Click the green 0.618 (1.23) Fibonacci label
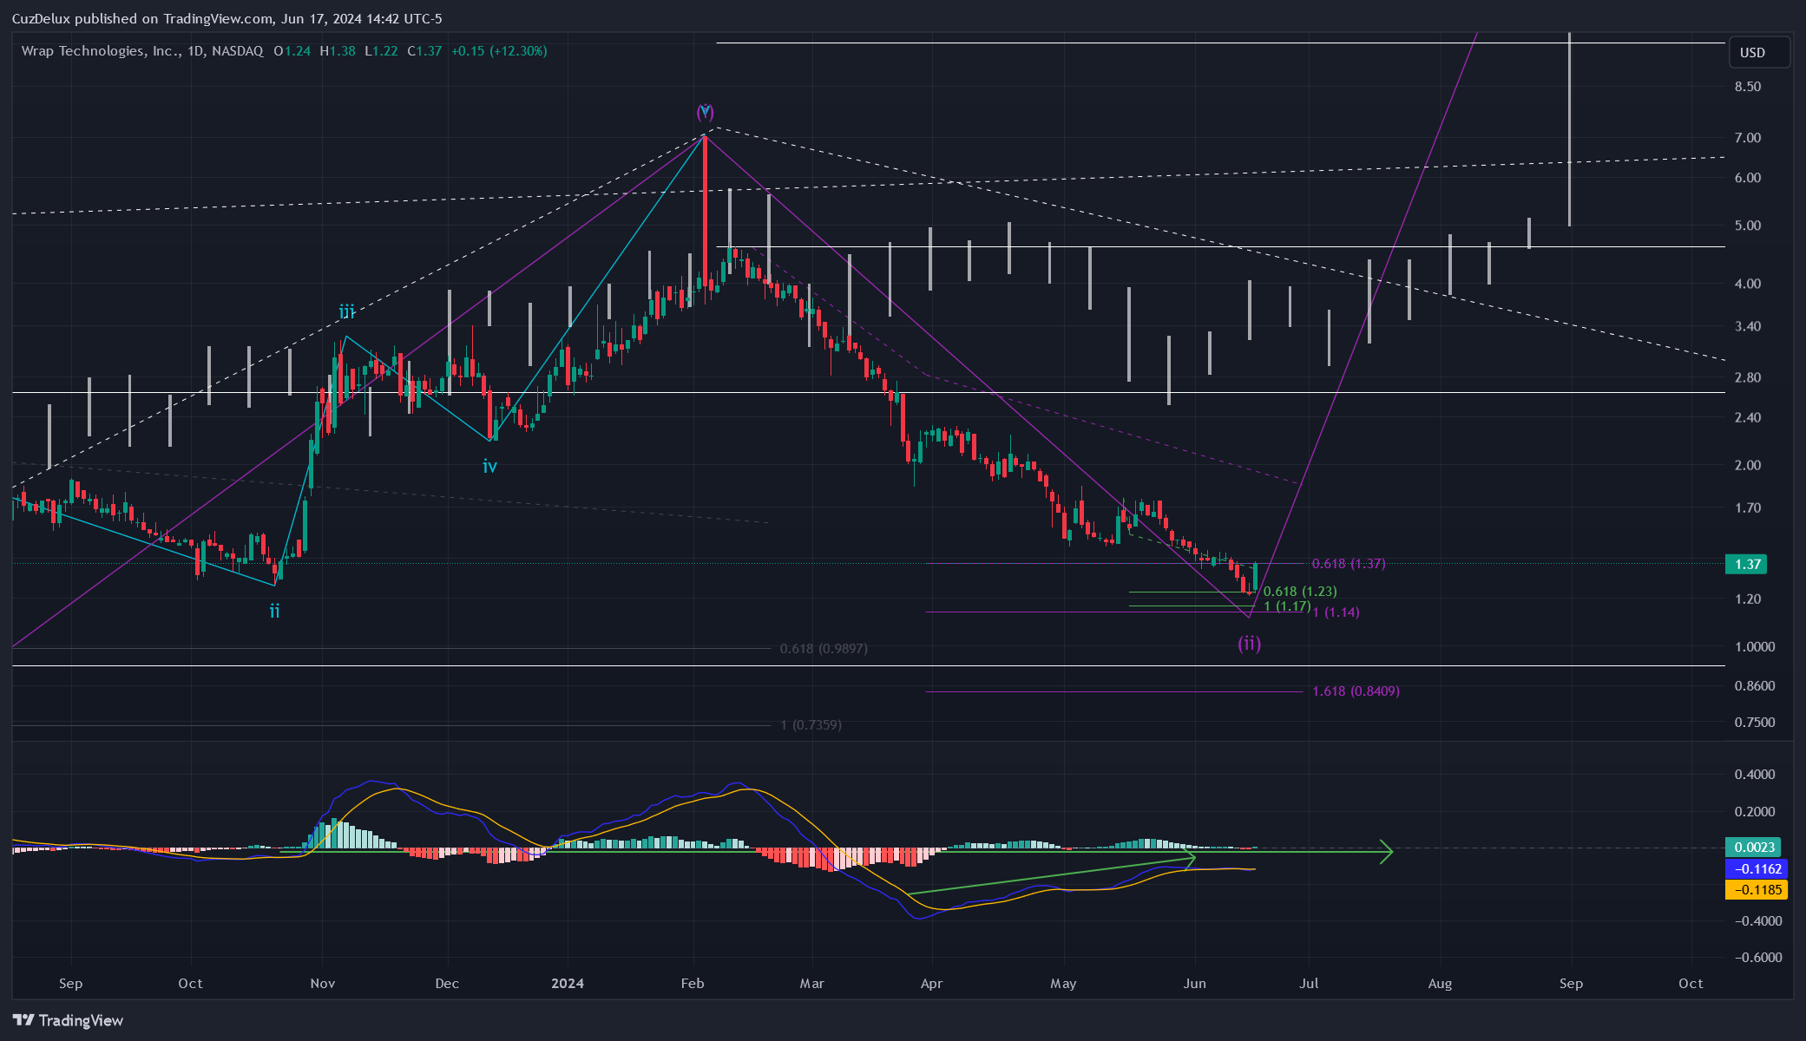1806x1041 pixels. [x=1300, y=592]
